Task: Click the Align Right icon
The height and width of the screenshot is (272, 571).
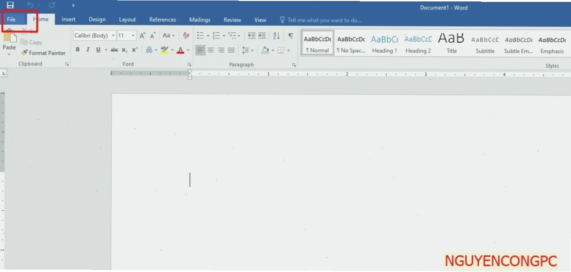Action: tap(221, 50)
